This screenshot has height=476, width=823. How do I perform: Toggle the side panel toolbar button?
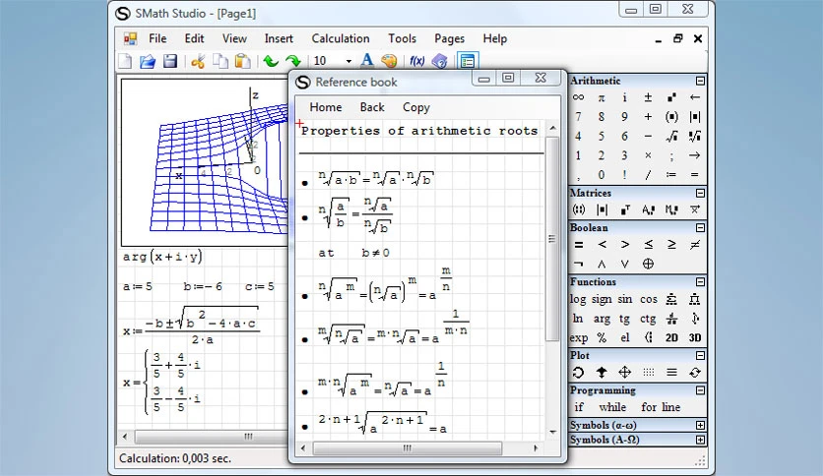point(468,61)
